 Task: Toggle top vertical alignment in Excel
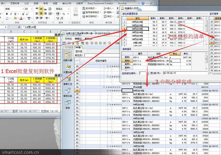[x=37, y=9]
